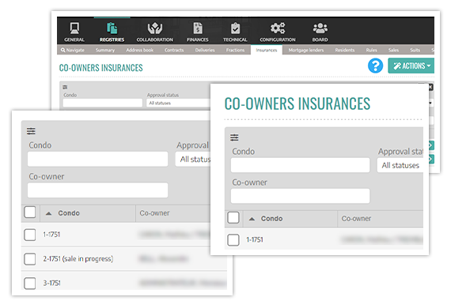Click Condo input field in back window
Image resolution: width=451 pixels, height=308 pixels.
tap(103, 103)
